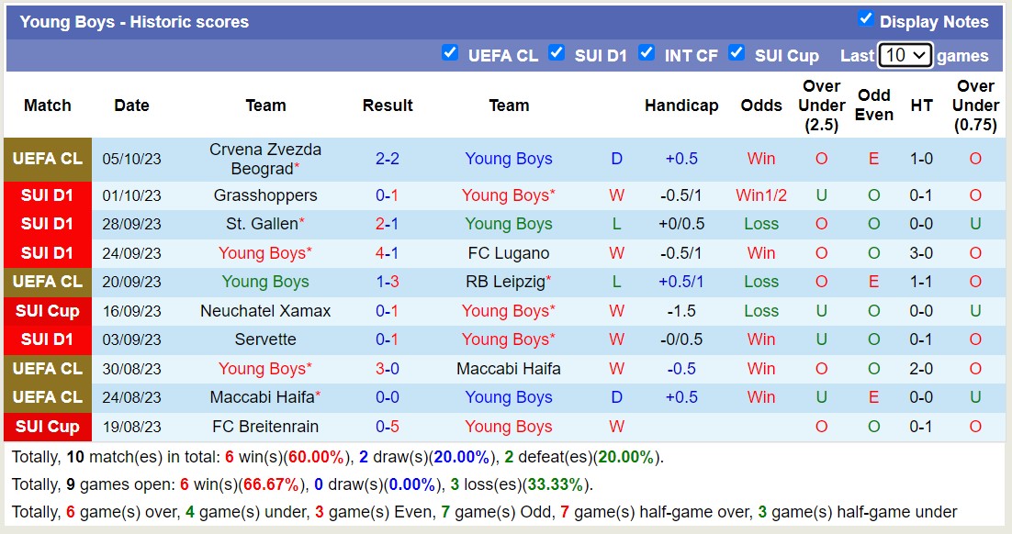Click the Win odds on the Servette row
Image resolution: width=1012 pixels, height=534 pixels.
point(761,339)
